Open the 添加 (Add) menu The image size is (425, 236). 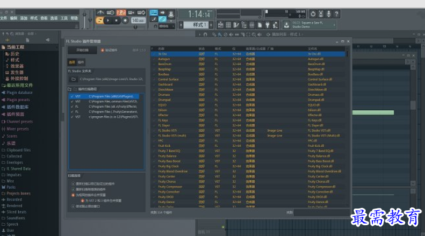click(23, 18)
